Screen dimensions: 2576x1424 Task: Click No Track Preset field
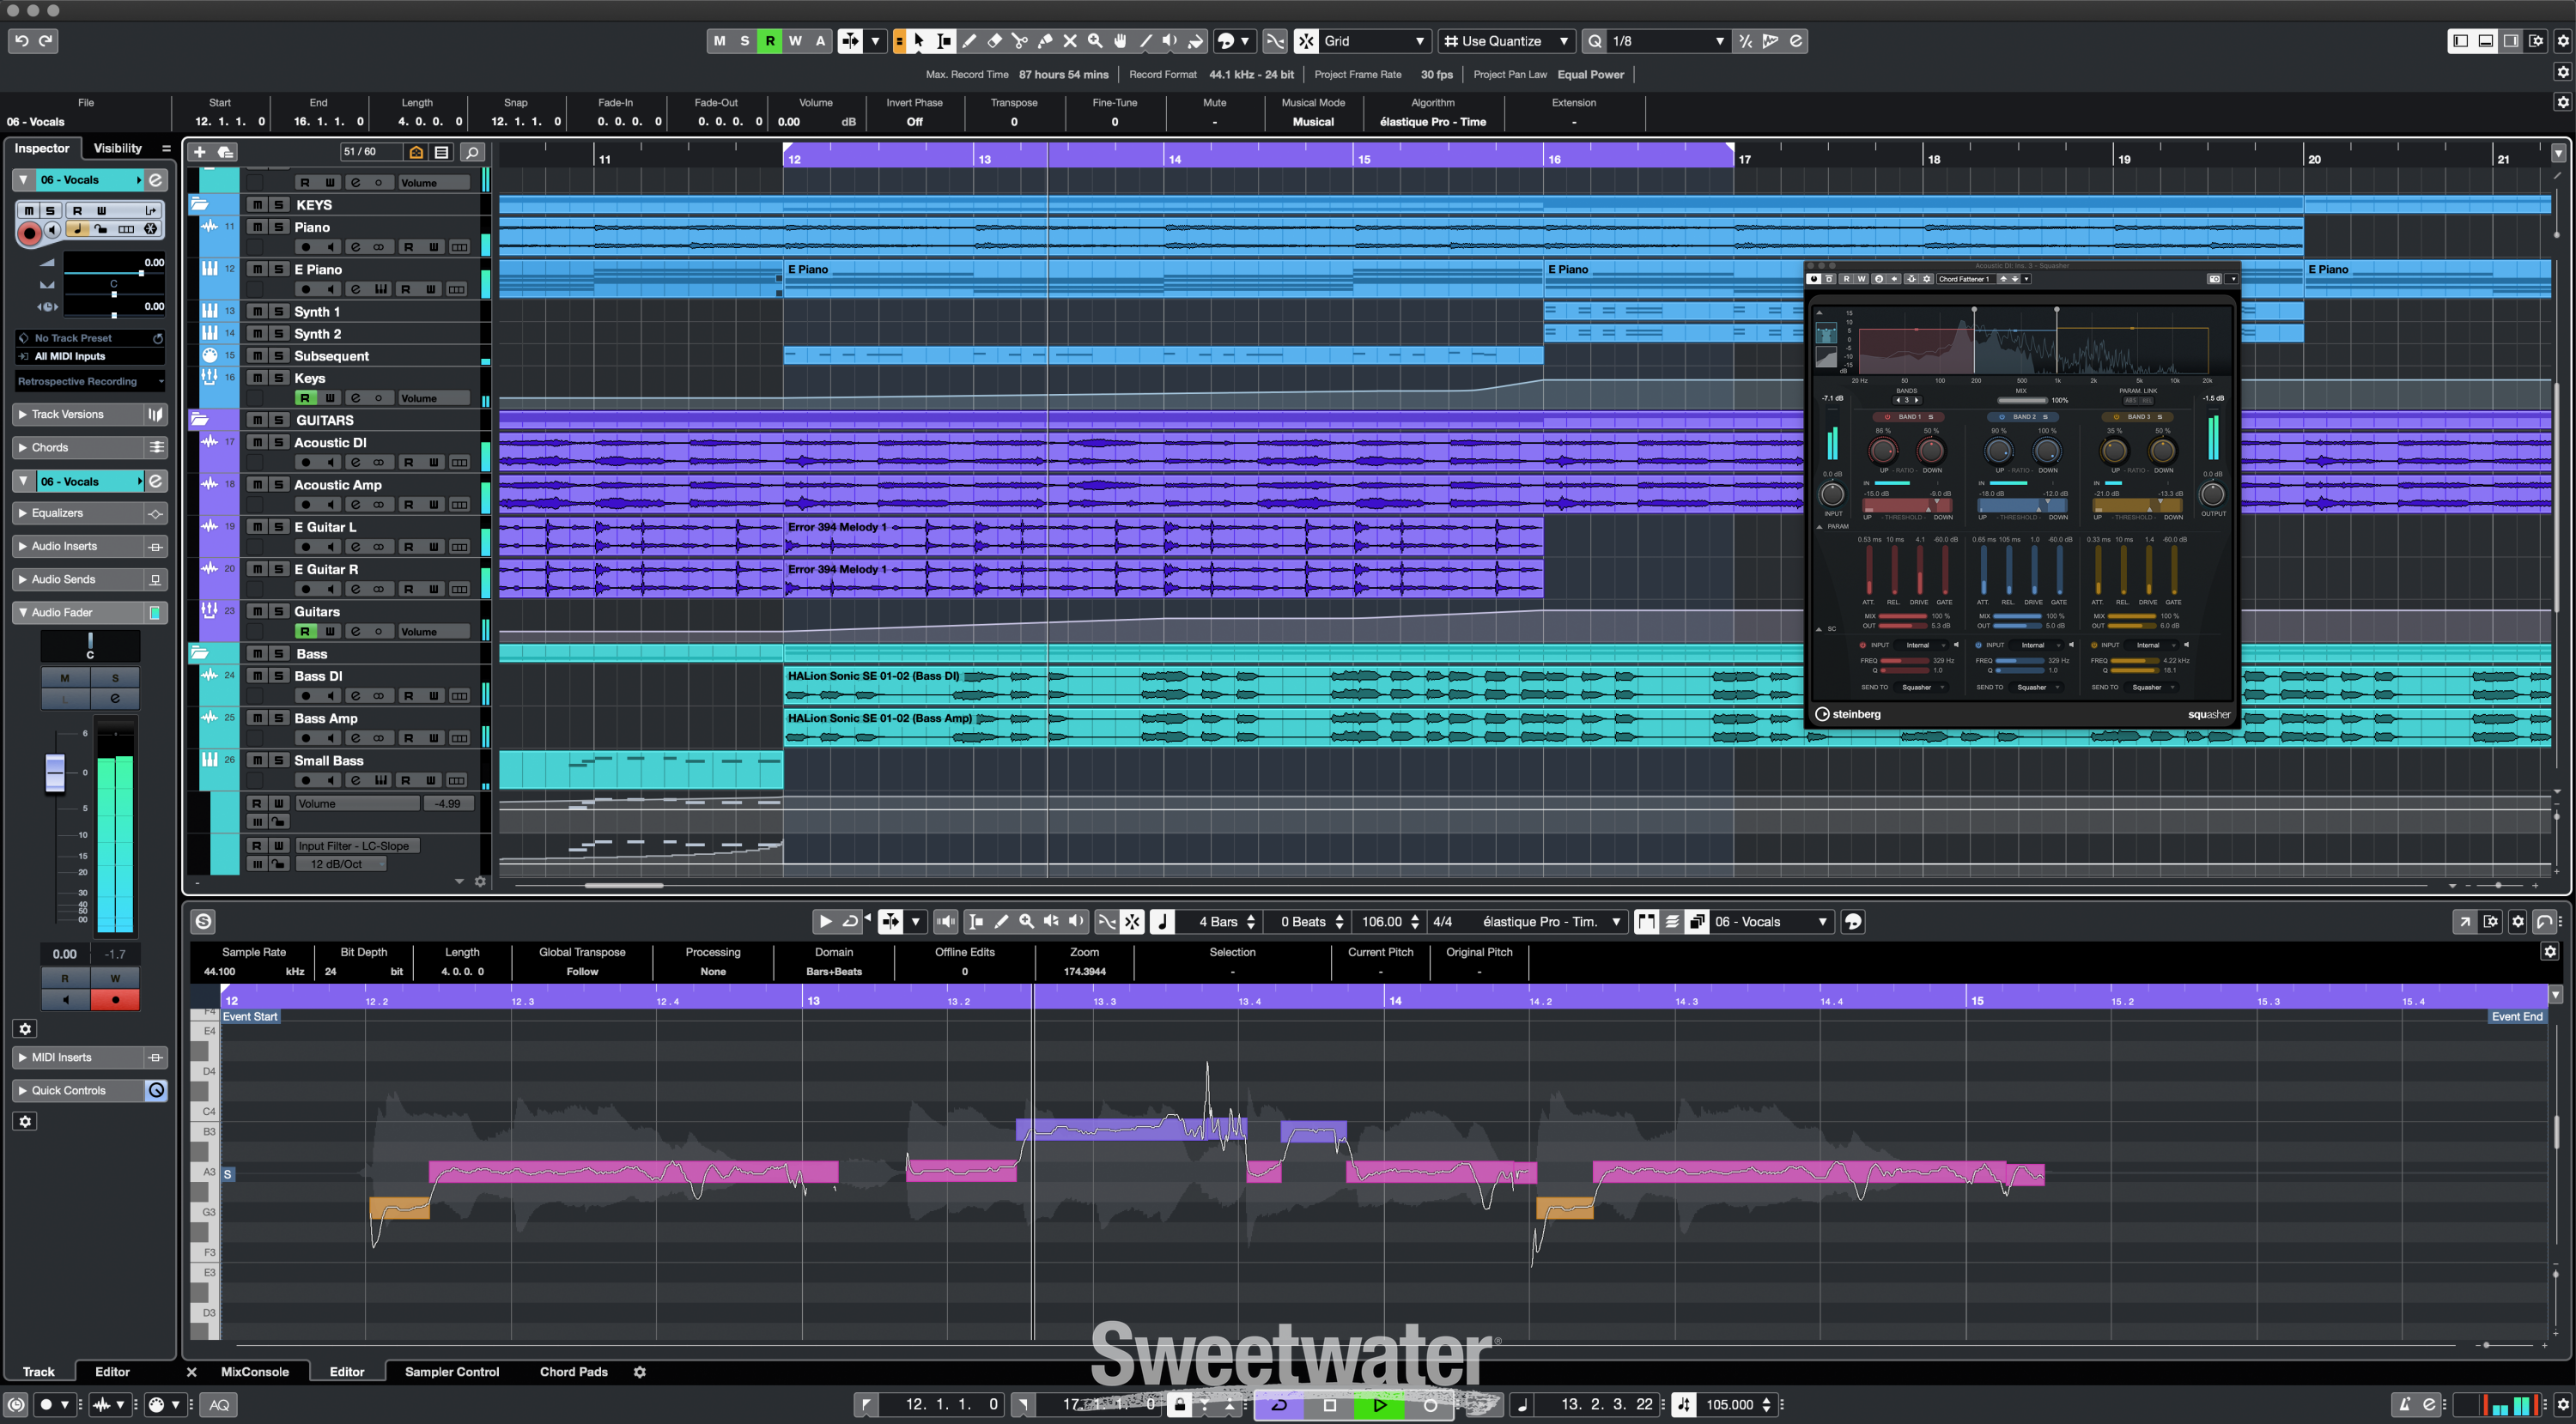click(x=90, y=338)
